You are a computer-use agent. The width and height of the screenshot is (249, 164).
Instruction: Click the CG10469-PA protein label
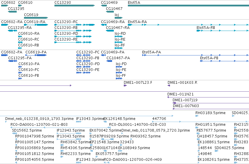(113, 52)
